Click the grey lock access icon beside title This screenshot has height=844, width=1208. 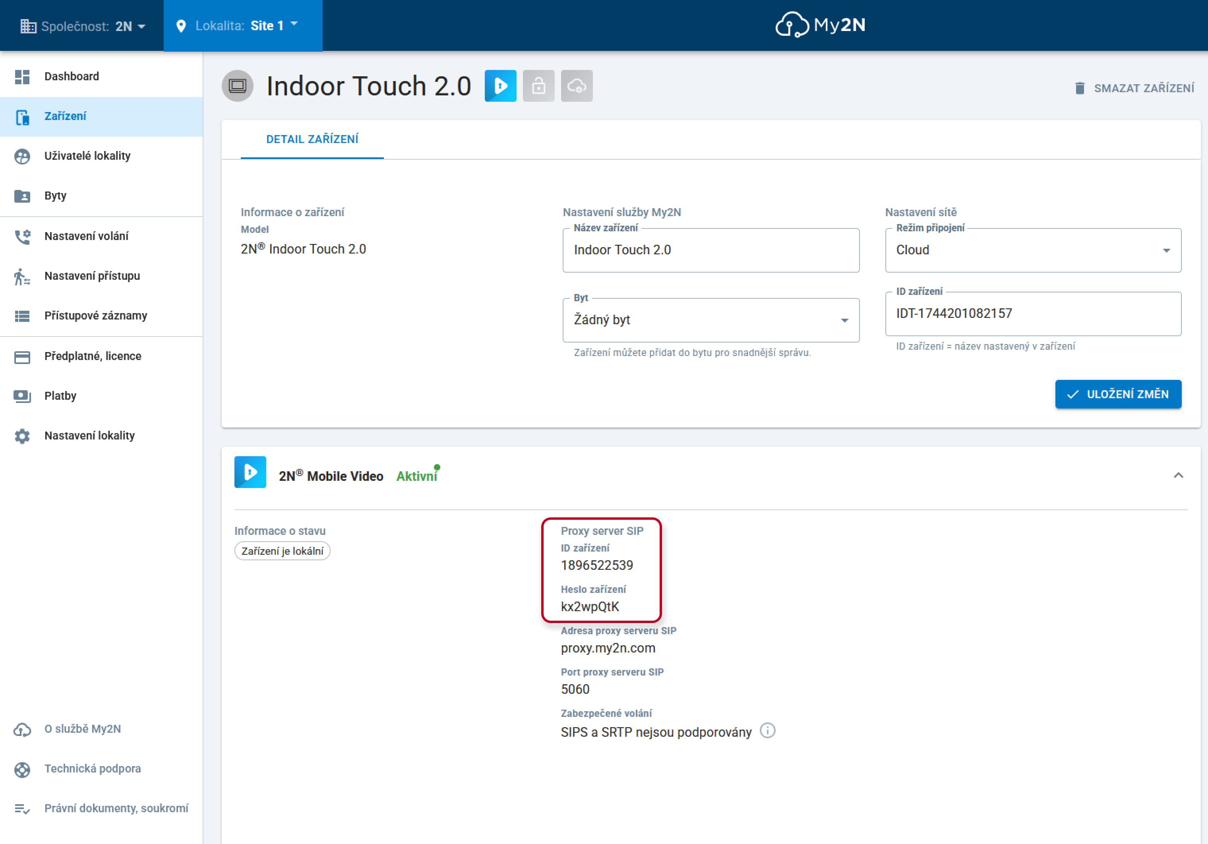[x=539, y=86]
